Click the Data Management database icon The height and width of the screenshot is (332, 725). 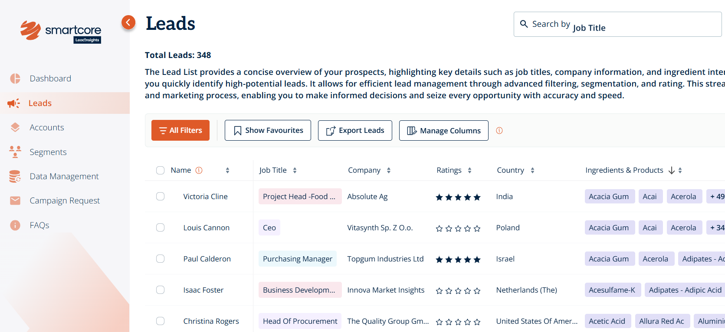[15, 176]
